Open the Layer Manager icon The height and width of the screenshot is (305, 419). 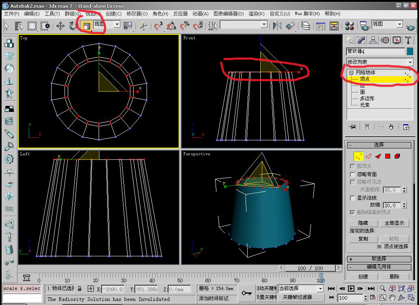305,26
